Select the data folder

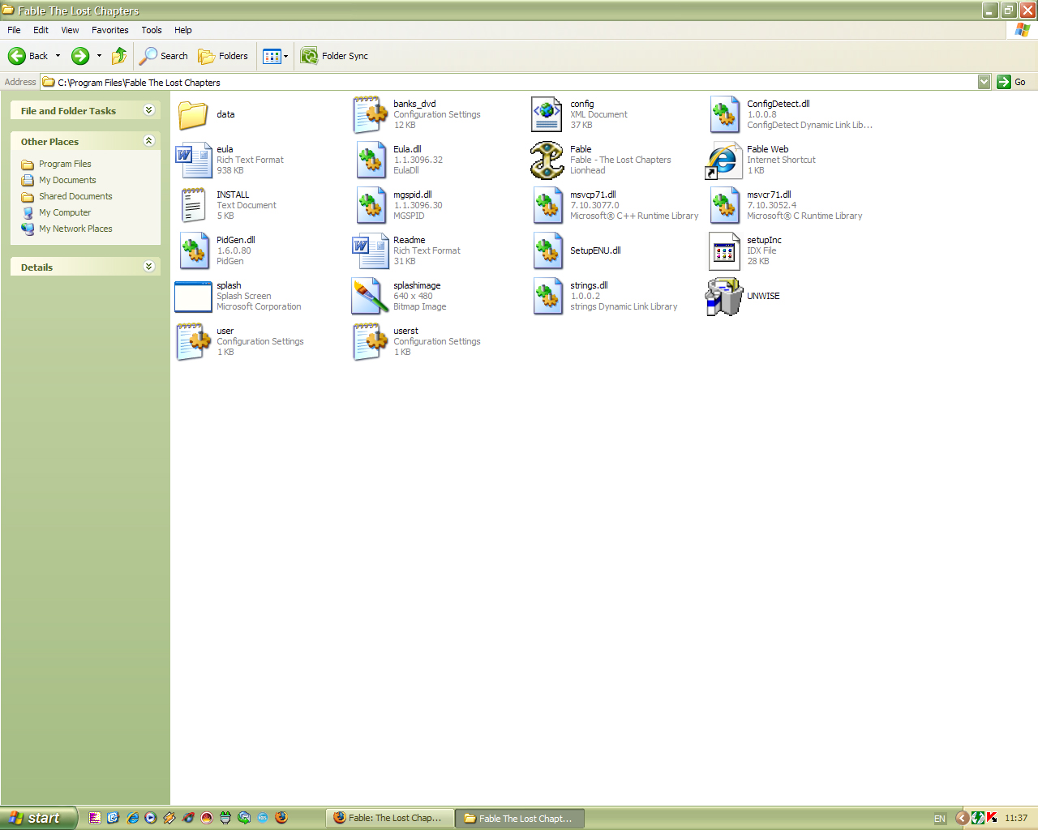193,114
